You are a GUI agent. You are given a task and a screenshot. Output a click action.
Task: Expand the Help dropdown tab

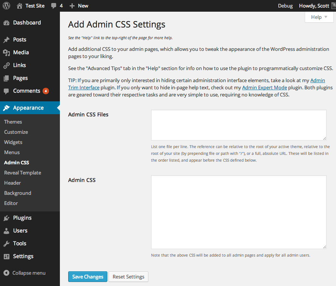319,17
